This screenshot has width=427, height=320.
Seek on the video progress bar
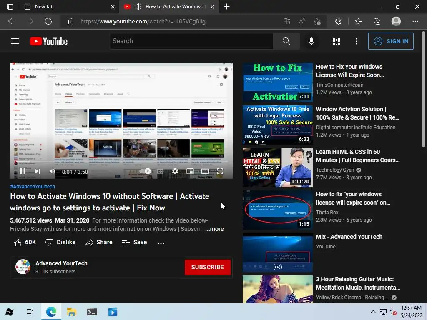(x=121, y=162)
